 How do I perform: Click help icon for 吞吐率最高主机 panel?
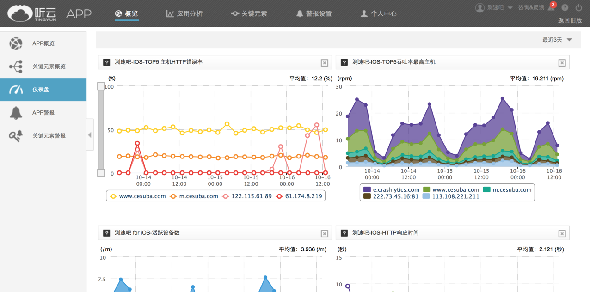pyautogui.click(x=344, y=62)
